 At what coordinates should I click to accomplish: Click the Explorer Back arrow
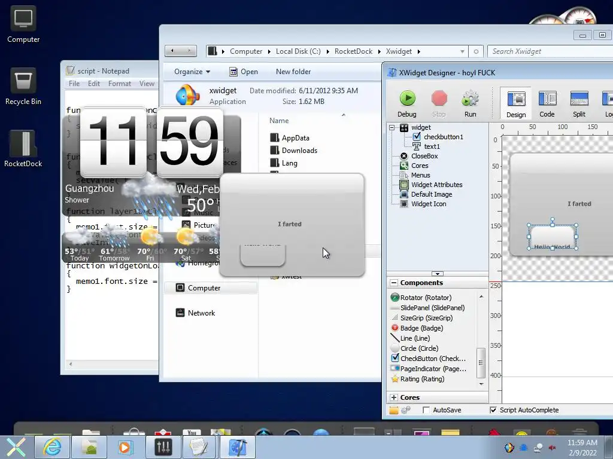tap(172, 51)
